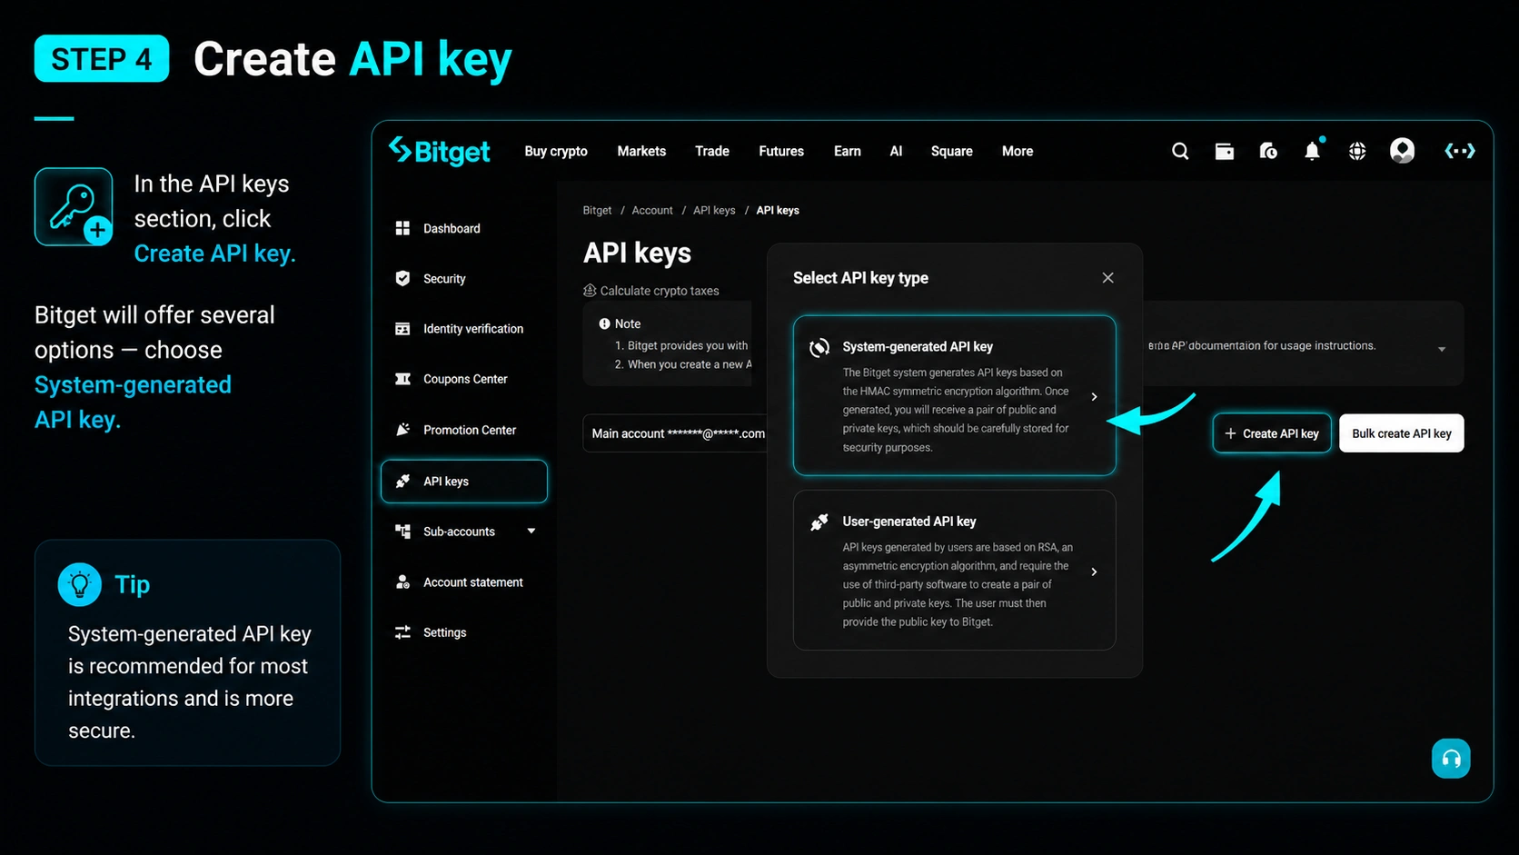Screen dimensions: 1519x855
Task: Go to first API keys breadcrumb link
Action: point(714,210)
